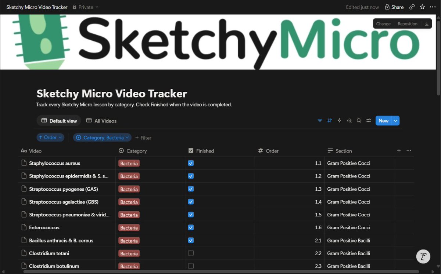Open Enterococcus page icon
The height and width of the screenshot is (274, 441).
24,227
